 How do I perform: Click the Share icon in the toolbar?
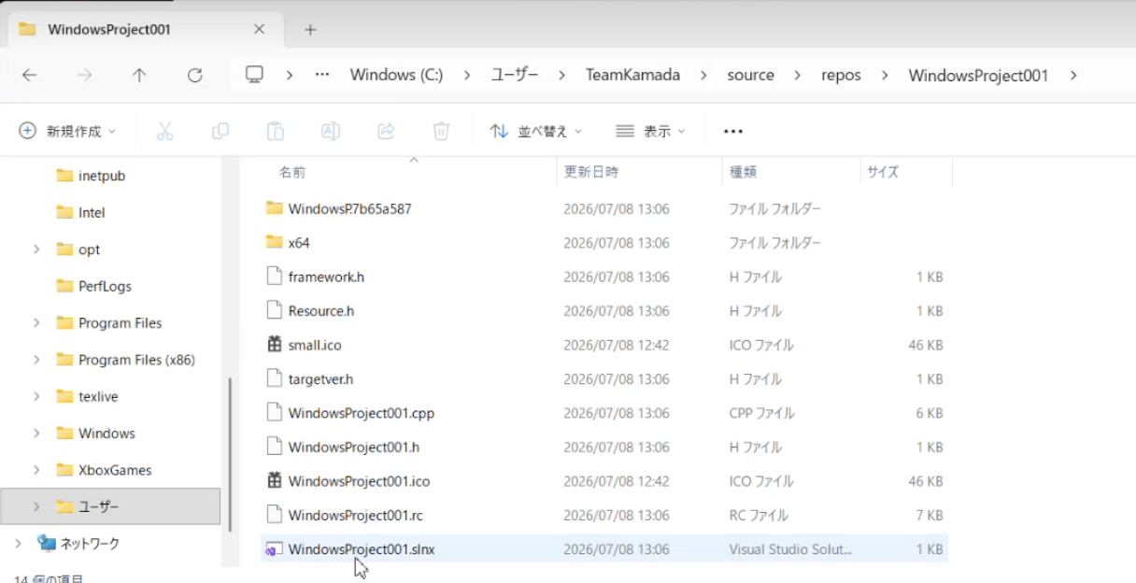pyautogui.click(x=386, y=132)
